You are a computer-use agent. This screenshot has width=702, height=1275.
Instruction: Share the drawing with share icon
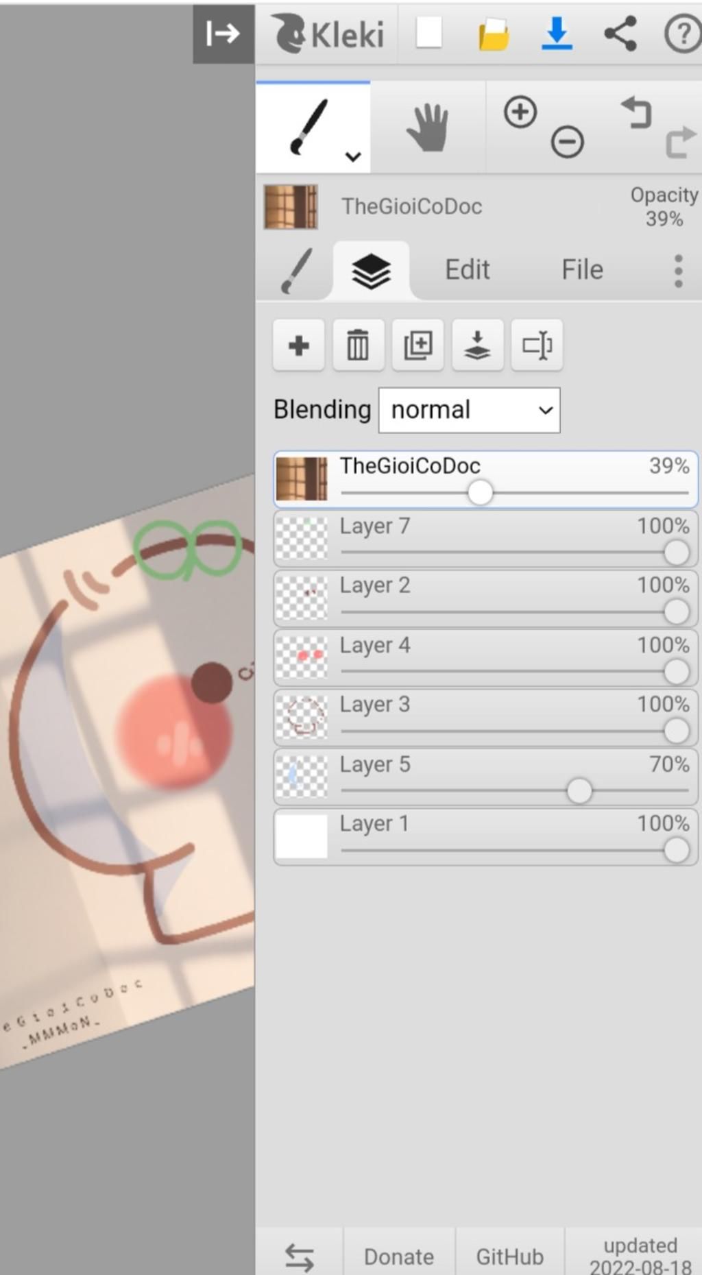[x=620, y=34]
